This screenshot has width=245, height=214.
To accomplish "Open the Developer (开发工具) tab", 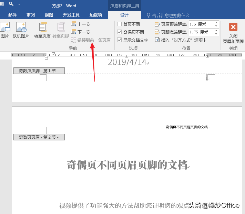I will coord(71,15).
